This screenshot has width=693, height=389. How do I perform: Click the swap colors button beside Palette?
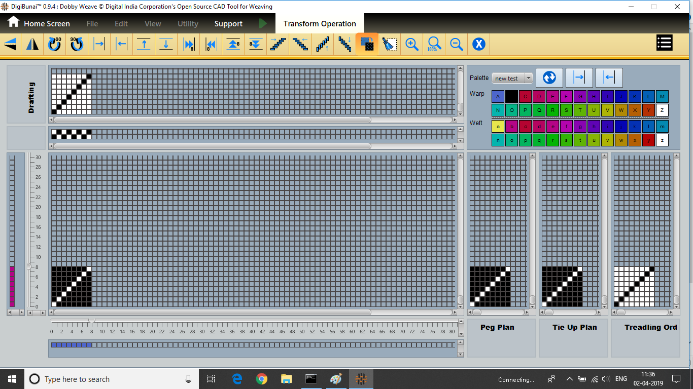tap(549, 77)
